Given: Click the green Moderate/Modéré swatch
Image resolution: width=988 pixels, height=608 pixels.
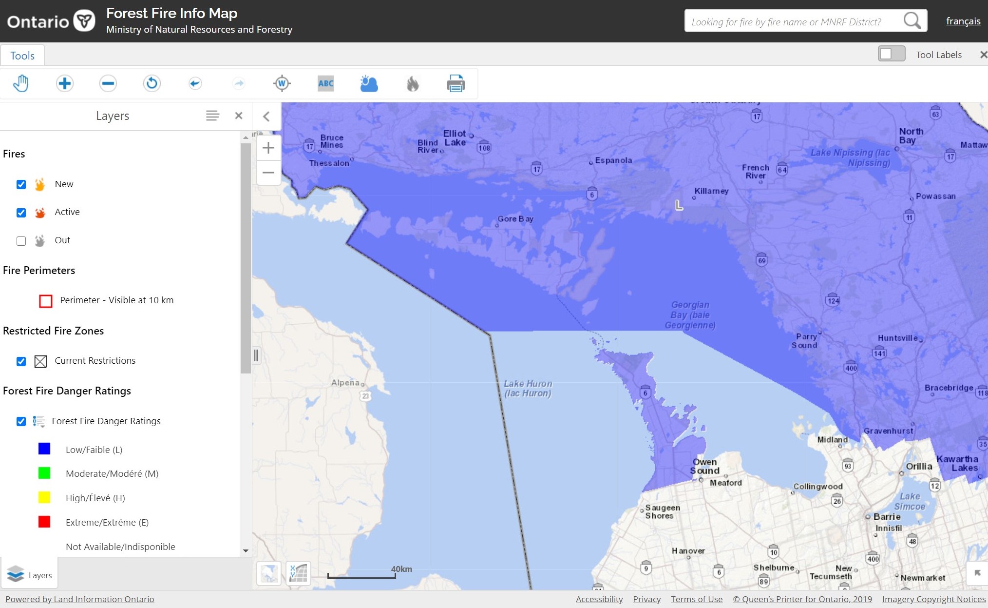Looking at the screenshot, I should click(44, 473).
